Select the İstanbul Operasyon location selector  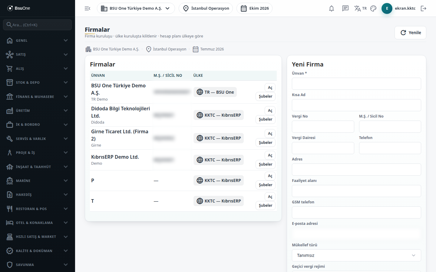pos(206,8)
